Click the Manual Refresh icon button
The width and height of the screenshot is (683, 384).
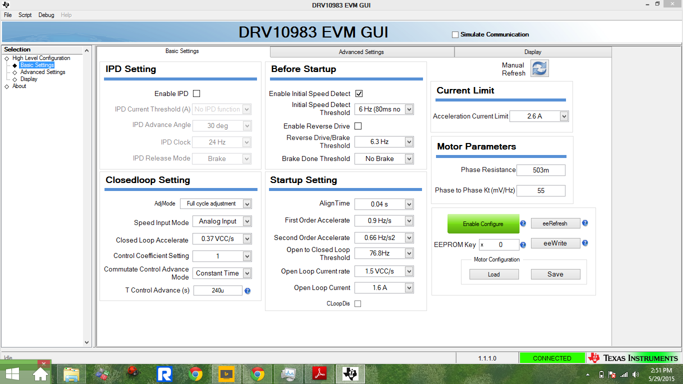pyautogui.click(x=539, y=68)
